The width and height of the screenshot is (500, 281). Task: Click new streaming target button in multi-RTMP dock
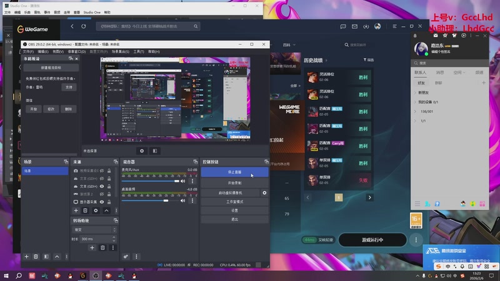[x=51, y=68]
